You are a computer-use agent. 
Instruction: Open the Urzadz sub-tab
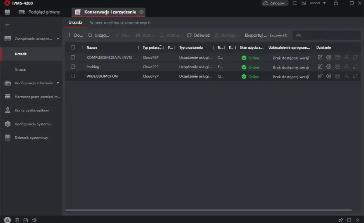coord(75,22)
